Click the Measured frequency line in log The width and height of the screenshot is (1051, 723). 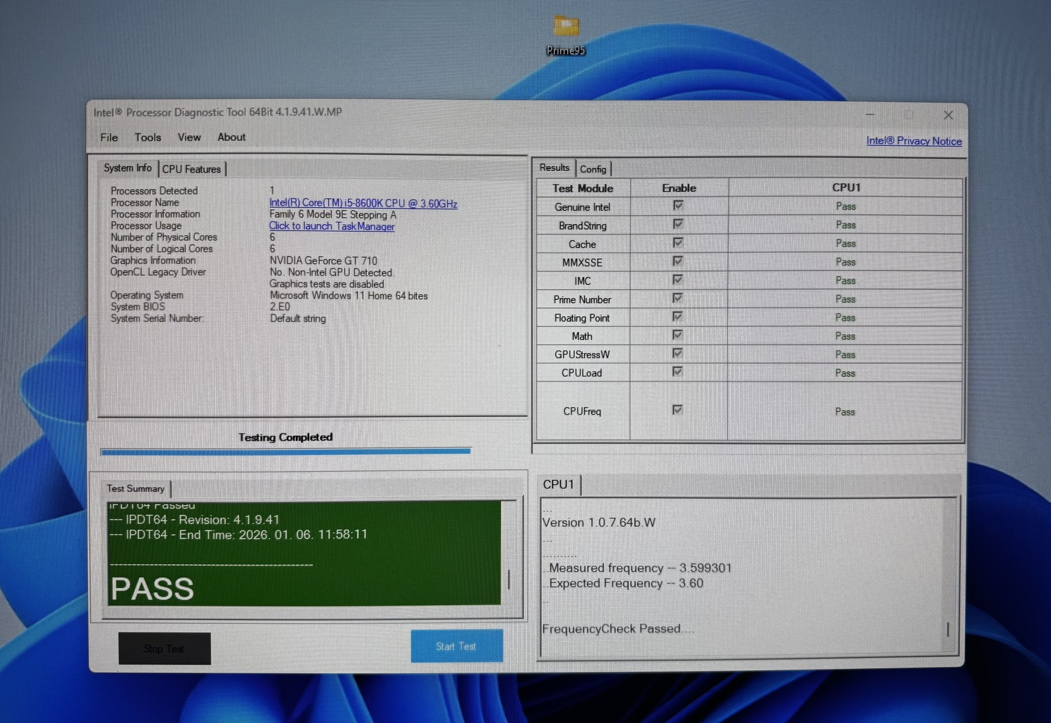coord(637,568)
